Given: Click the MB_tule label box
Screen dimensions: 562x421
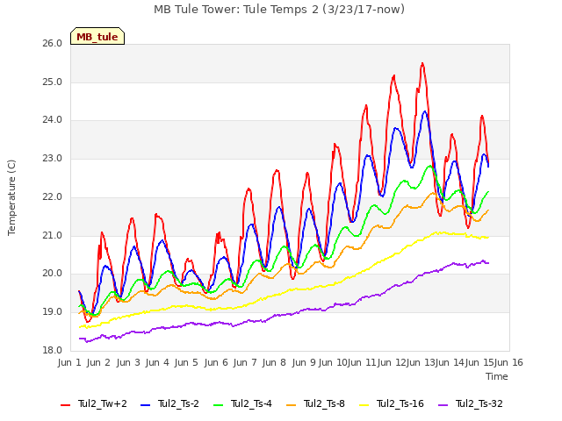Looking at the screenshot, I should [97, 36].
